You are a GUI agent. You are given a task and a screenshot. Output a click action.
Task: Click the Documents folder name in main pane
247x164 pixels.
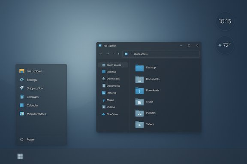point(153,79)
